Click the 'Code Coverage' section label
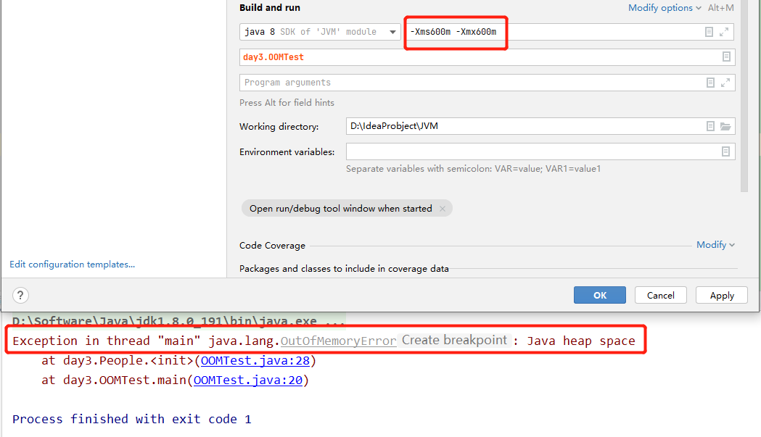 [x=272, y=246]
